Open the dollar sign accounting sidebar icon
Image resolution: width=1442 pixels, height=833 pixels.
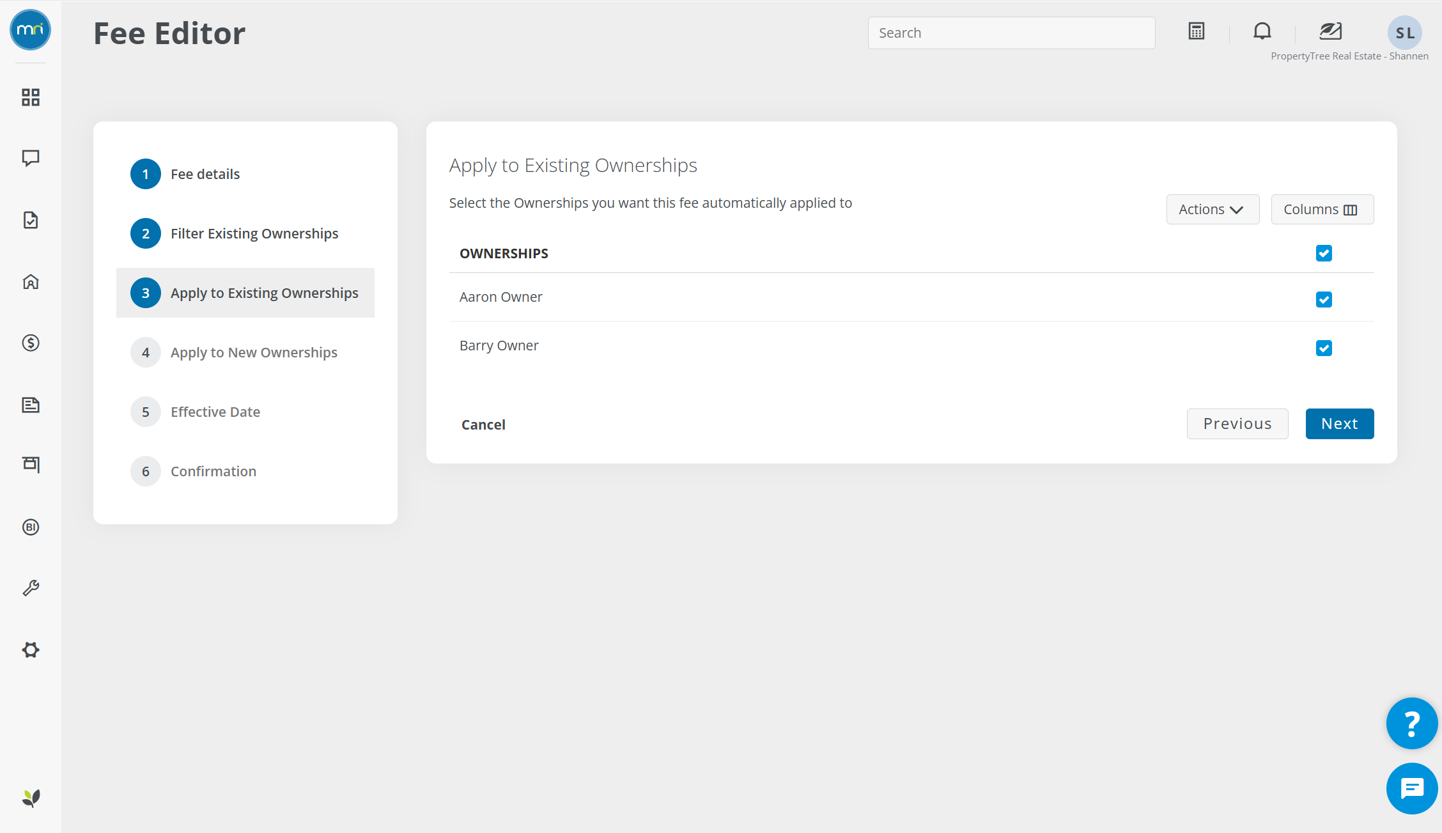[31, 343]
